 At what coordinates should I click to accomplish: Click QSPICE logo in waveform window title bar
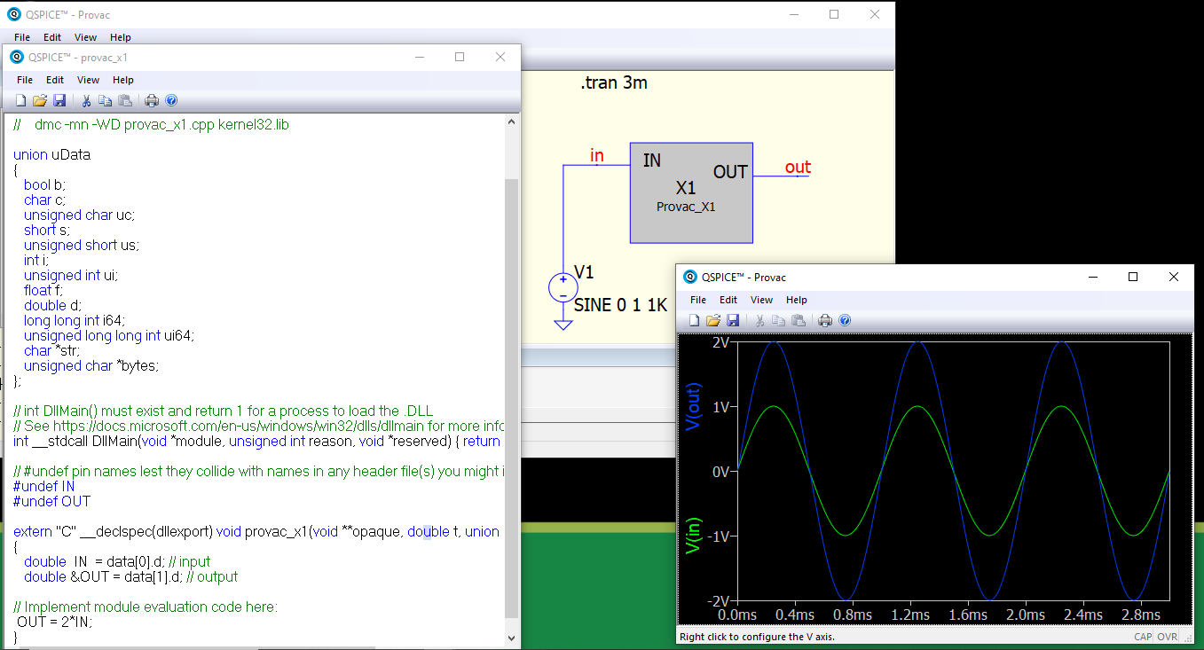point(690,277)
